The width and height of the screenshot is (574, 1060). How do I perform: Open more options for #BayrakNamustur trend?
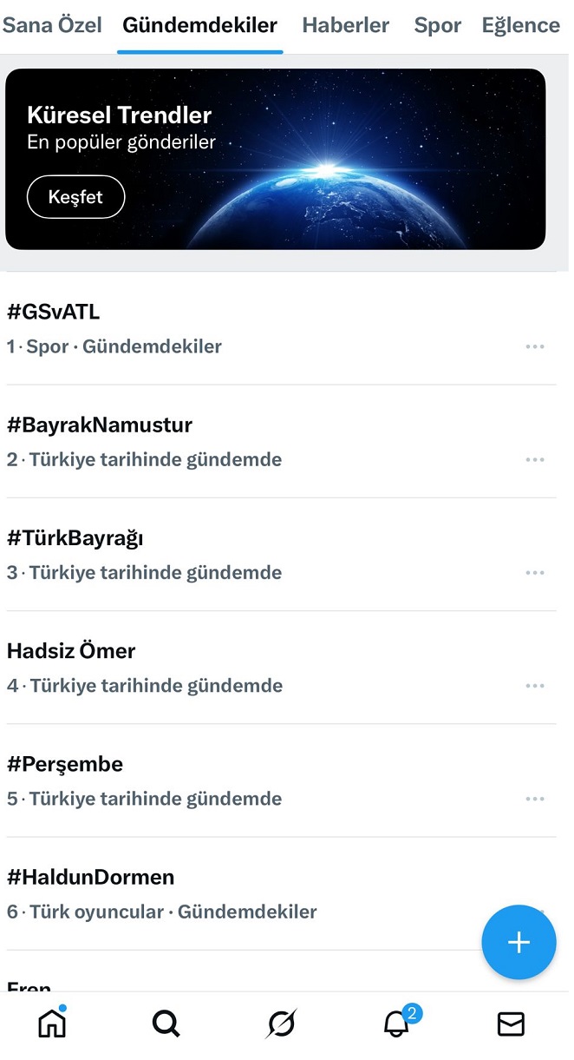coord(535,459)
